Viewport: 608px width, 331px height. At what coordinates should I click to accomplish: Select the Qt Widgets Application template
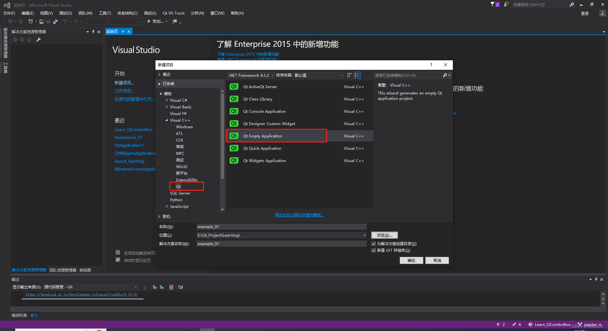tap(300, 161)
